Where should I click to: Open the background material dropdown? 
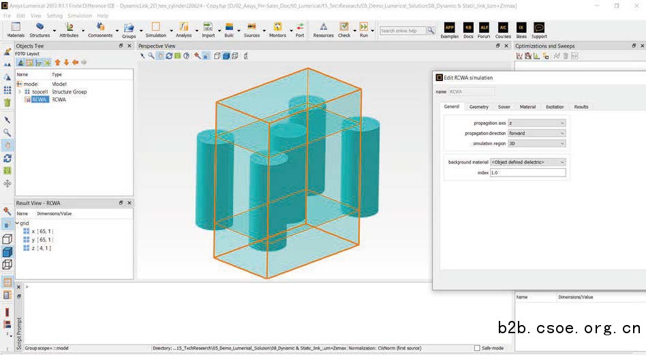pyautogui.click(x=528, y=162)
